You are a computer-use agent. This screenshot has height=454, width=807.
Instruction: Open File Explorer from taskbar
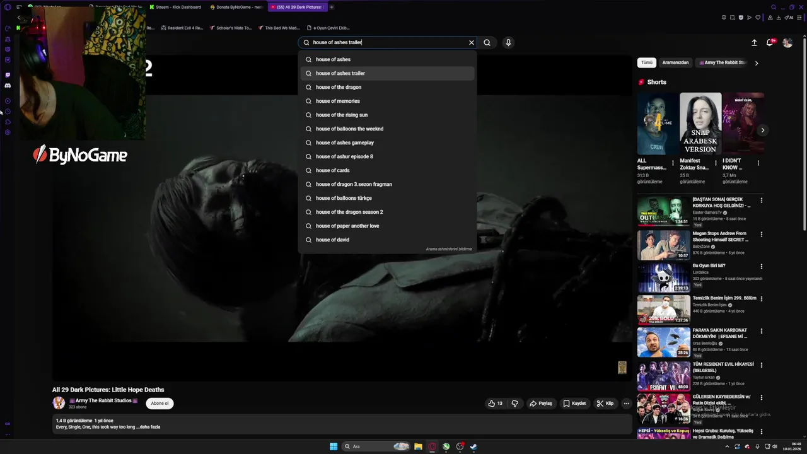click(418, 446)
